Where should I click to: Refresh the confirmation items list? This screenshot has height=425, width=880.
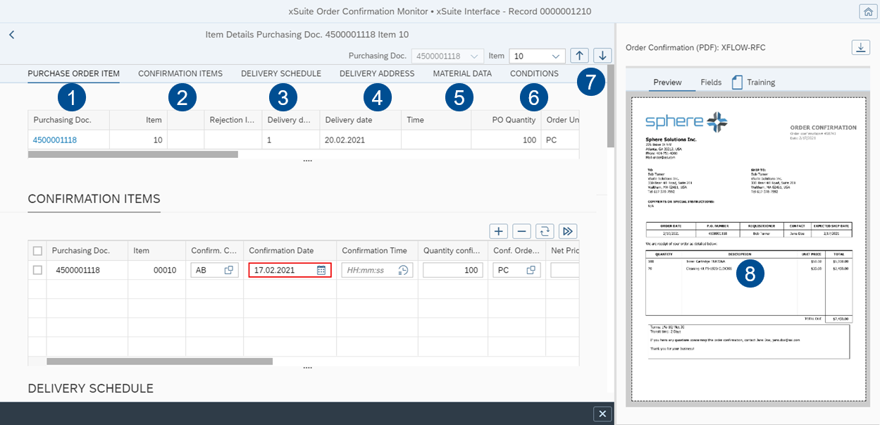[x=544, y=230]
